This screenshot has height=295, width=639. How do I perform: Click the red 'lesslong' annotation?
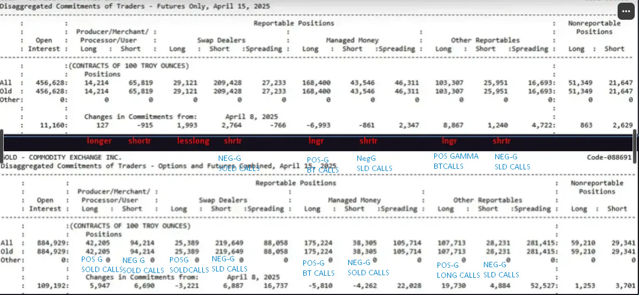pos(193,141)
